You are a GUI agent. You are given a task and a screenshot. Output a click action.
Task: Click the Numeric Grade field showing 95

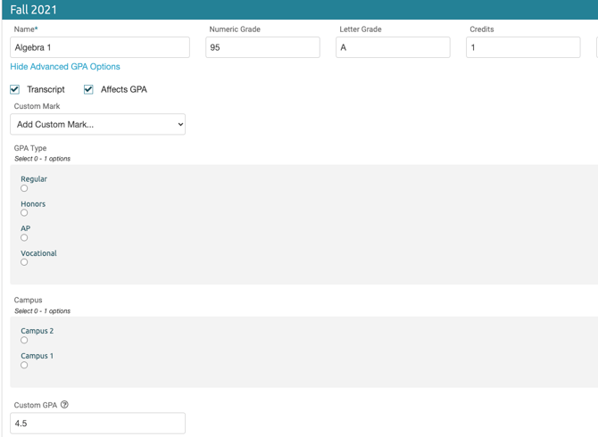pos(262,47)
